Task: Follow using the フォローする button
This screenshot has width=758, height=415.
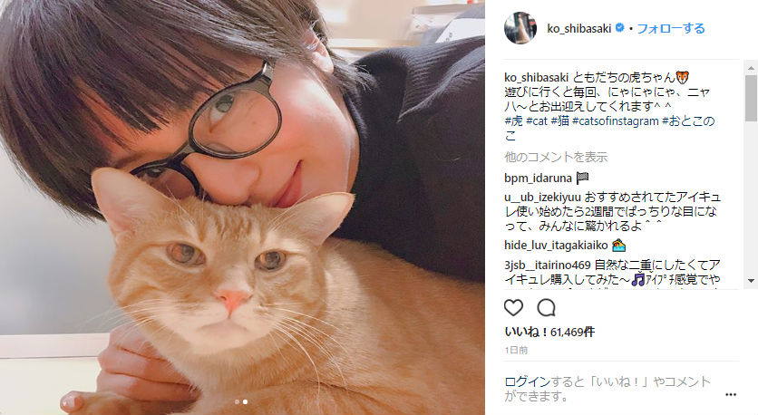Action: 670,28
